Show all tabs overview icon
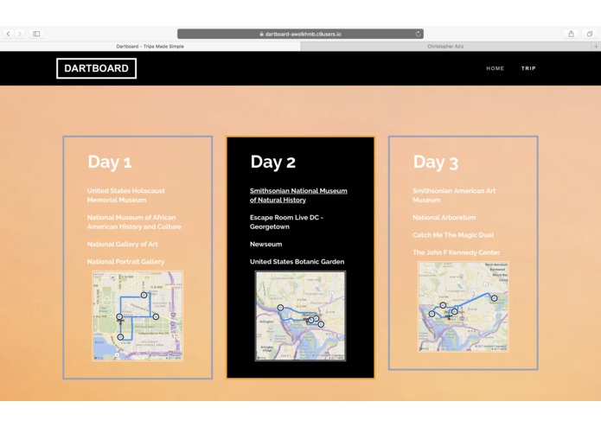 pyautogui.click(x=590, y=34)
